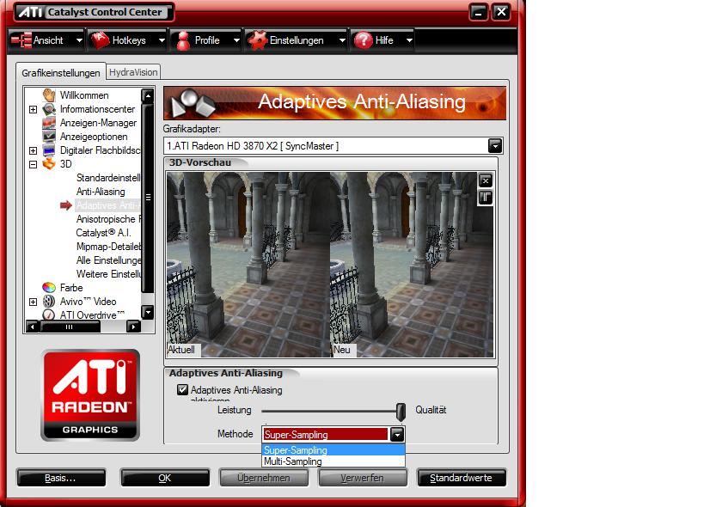Viewport: 722px width, 507px height.
Task: Collapse the 3D tree node
Action: pyautogui.click(x=34, y=164)
